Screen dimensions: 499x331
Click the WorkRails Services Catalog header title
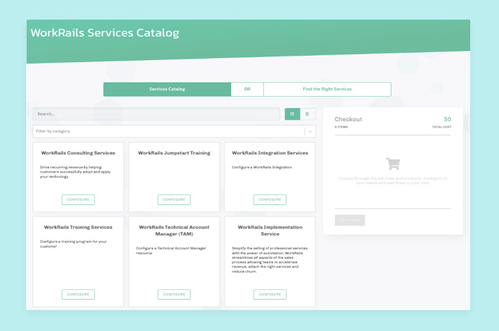(x=105, y=33)
